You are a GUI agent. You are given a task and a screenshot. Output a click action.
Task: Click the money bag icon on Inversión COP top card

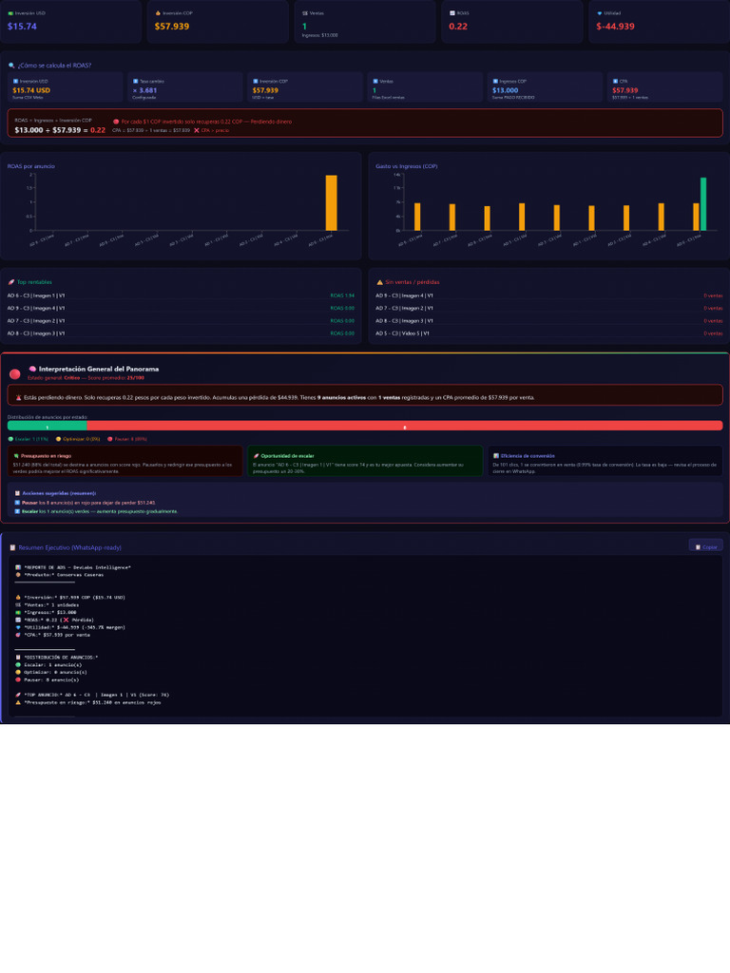click(158, 13)
